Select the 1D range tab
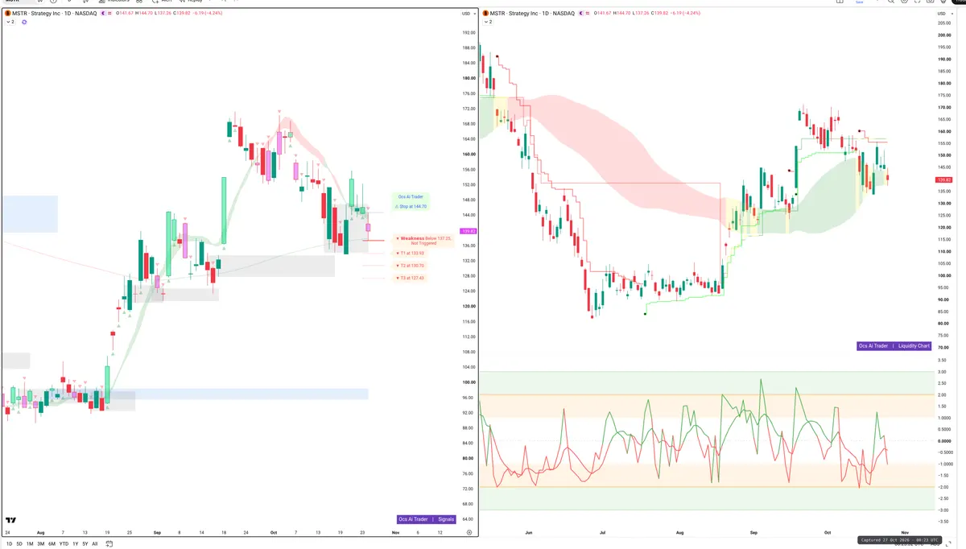The image size is (966, 549). tap(8, 544)
